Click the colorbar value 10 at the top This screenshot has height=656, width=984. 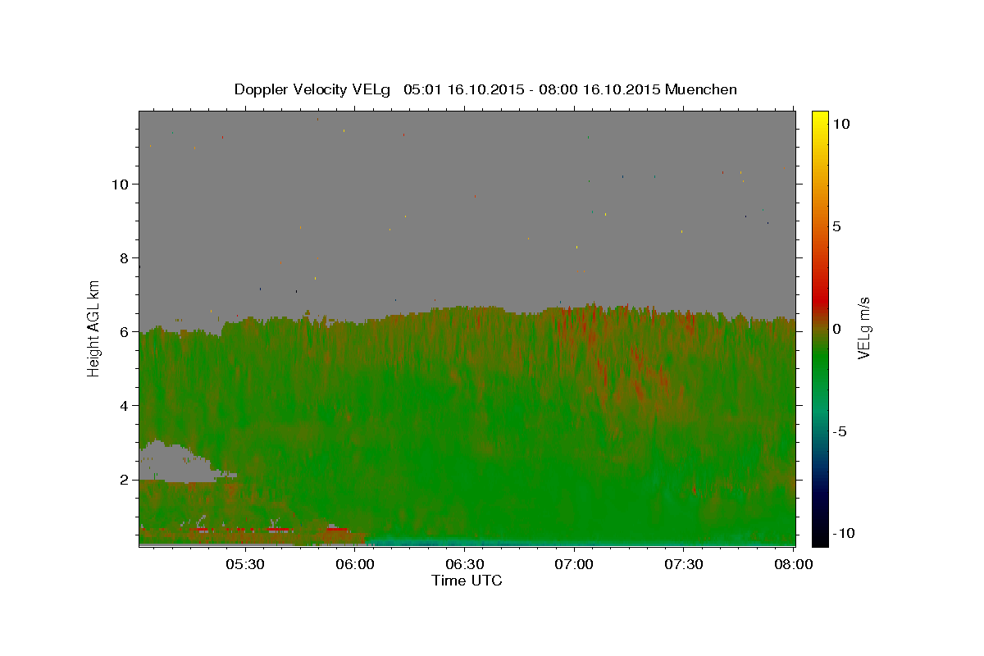(840, 123)
